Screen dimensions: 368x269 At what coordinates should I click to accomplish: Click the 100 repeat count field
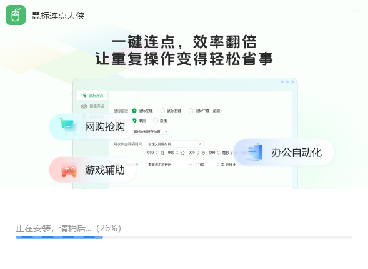[x=208, y=165]
